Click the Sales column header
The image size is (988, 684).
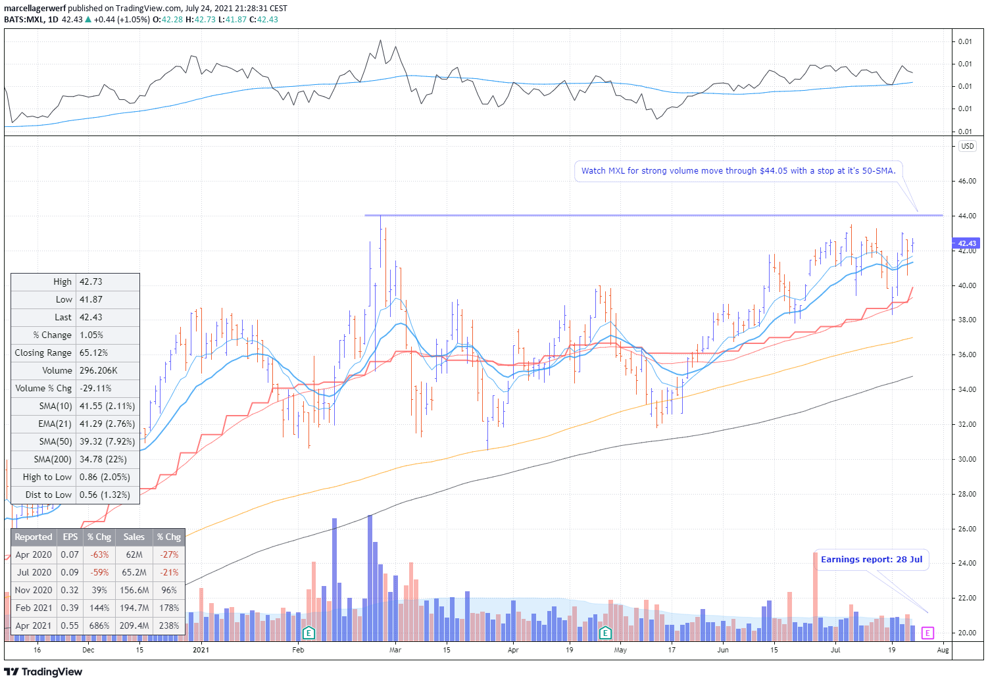coord(134,537)
